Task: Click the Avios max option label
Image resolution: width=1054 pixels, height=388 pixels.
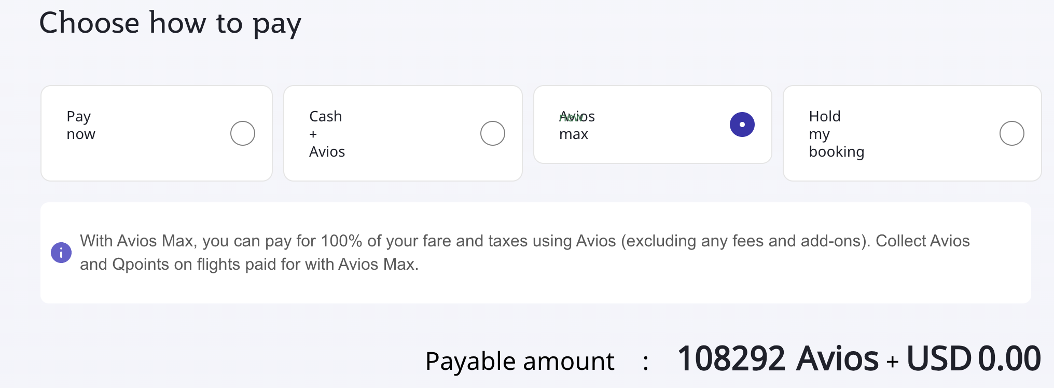Action: (x=576, y=125)
